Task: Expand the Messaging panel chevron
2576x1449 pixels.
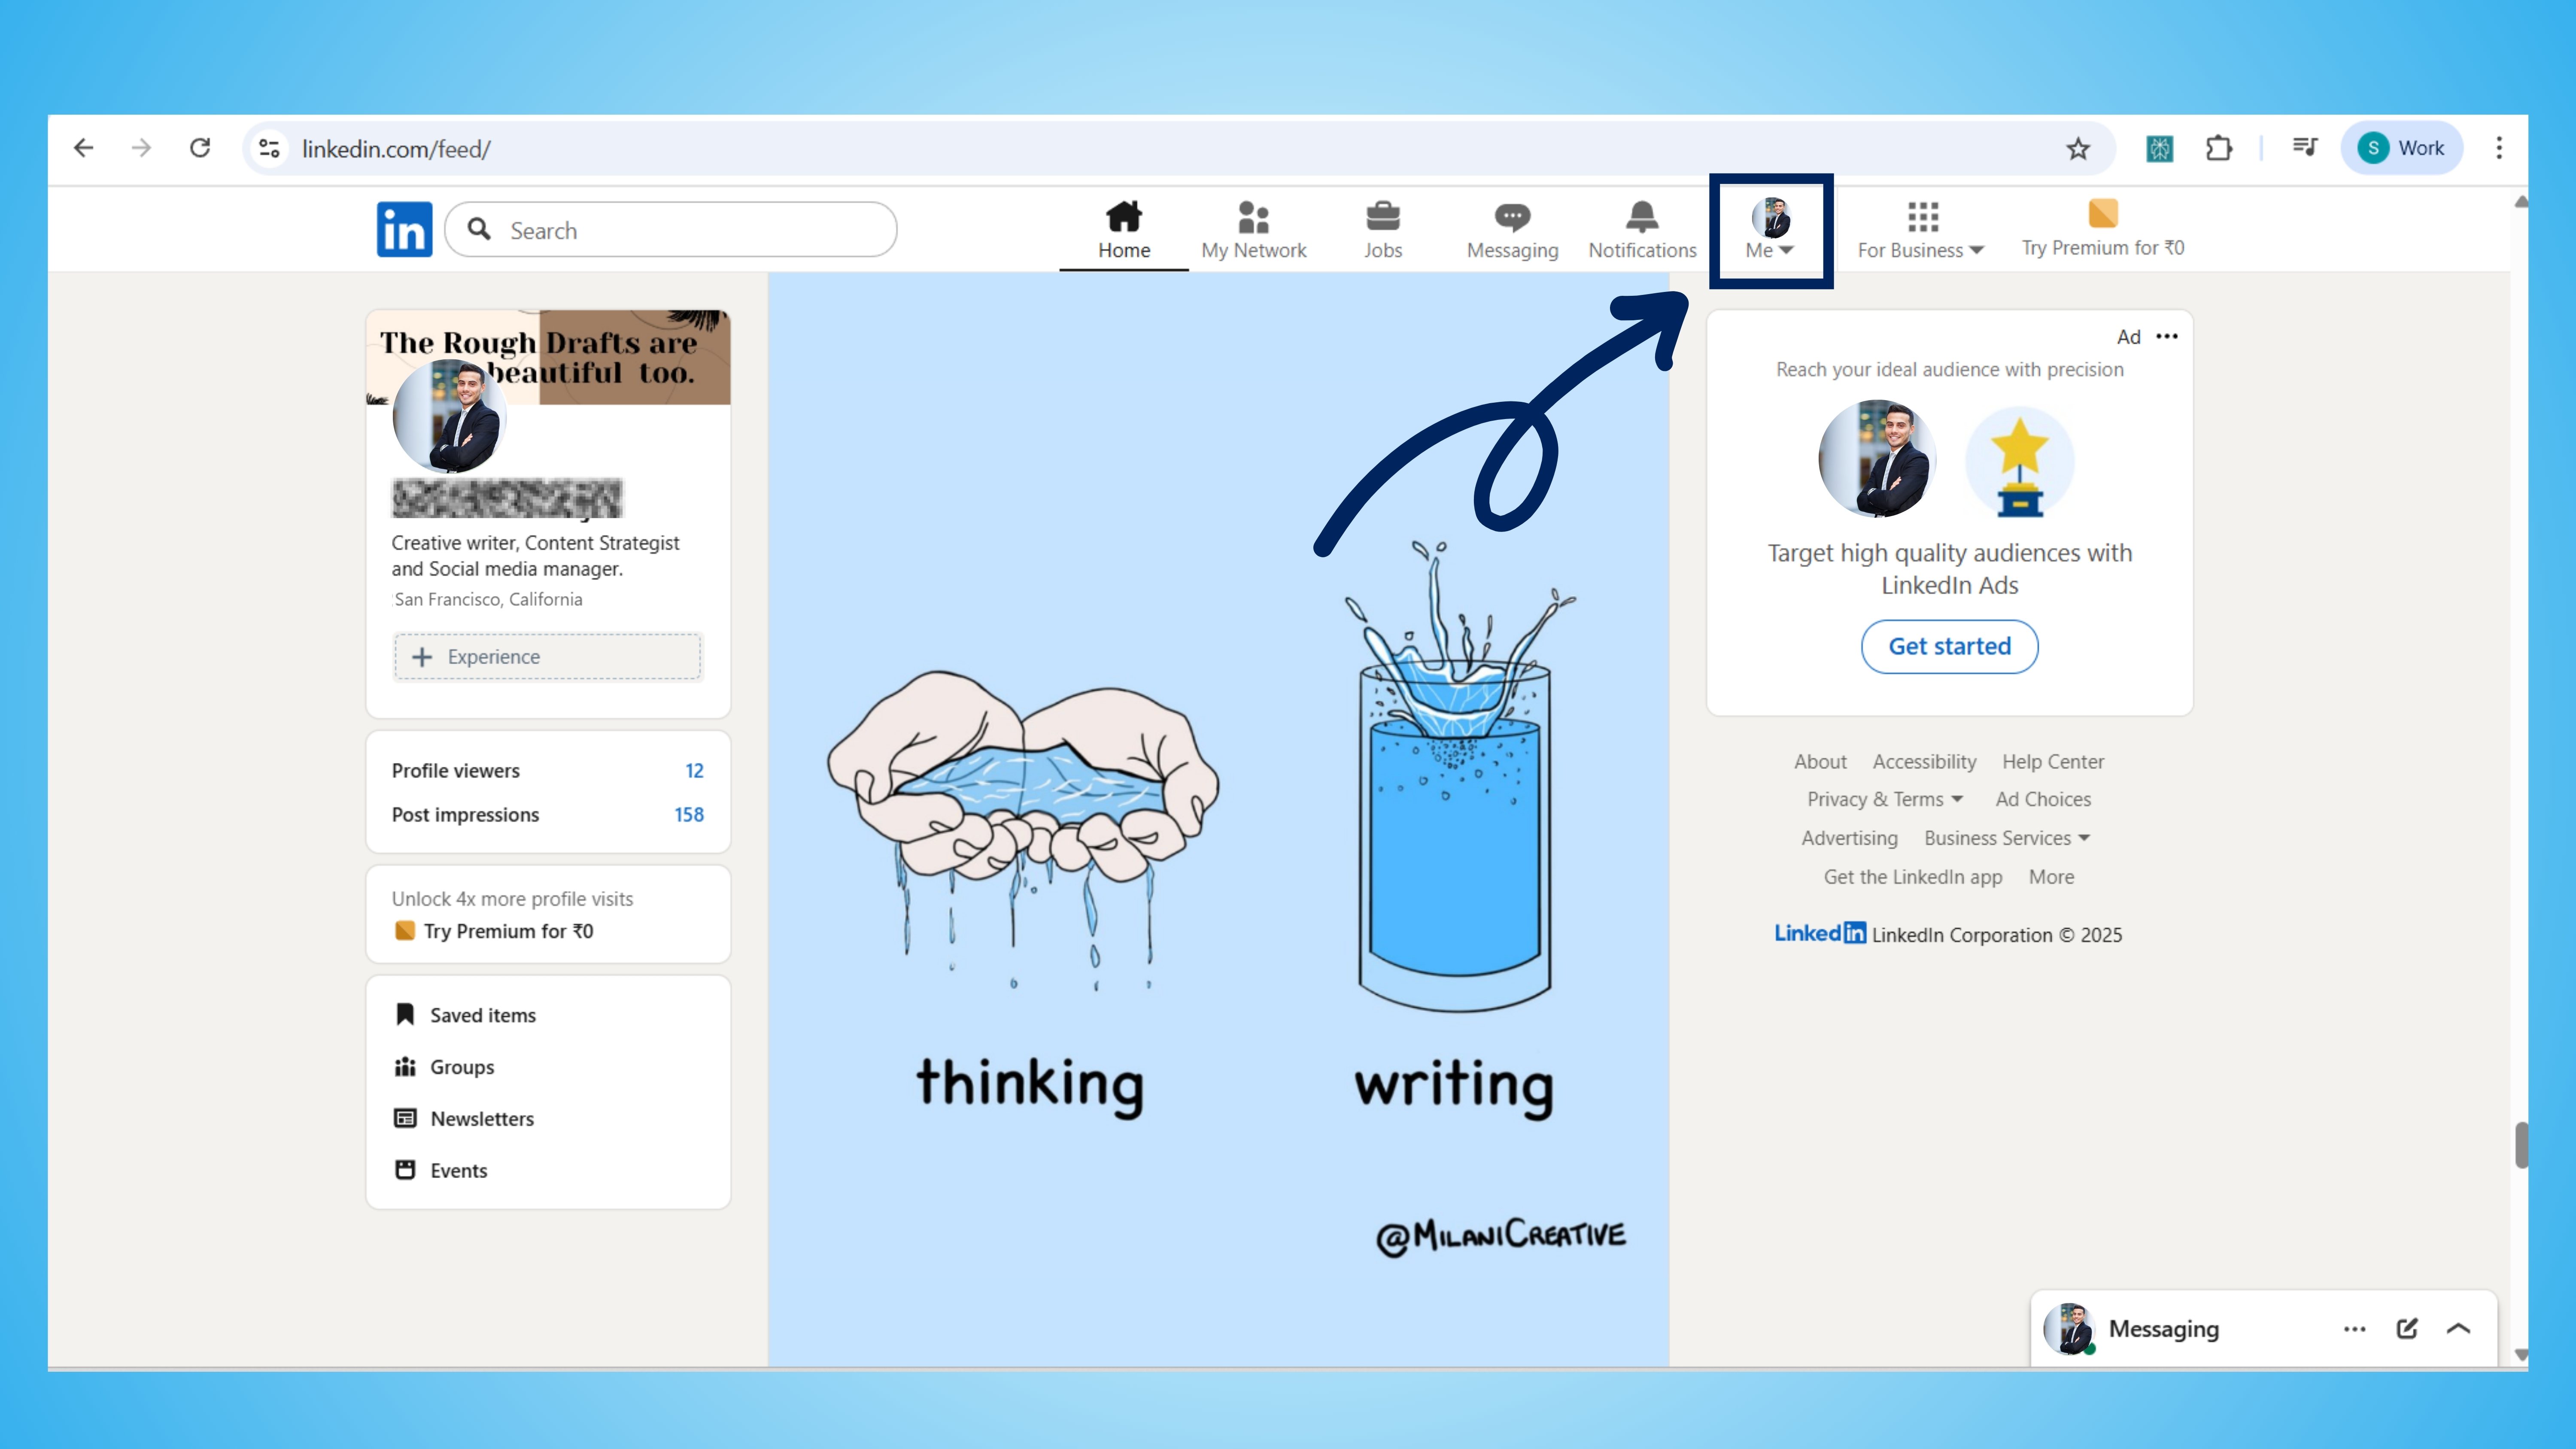Action: pyautogui.click(x=2458, y=1328)
